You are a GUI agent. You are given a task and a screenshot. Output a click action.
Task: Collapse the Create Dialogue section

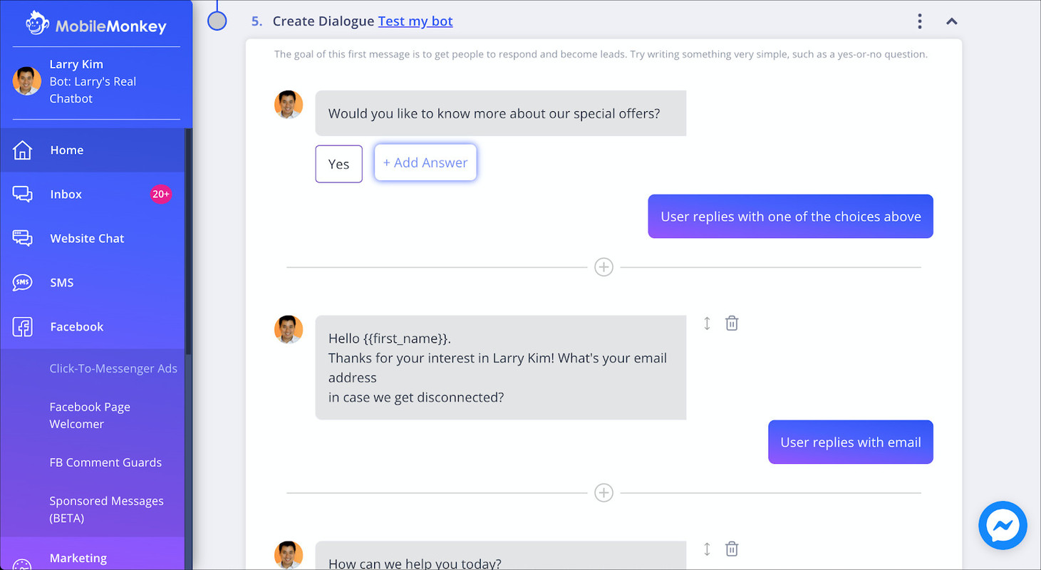pyautogui.click(x=952, y=21)
